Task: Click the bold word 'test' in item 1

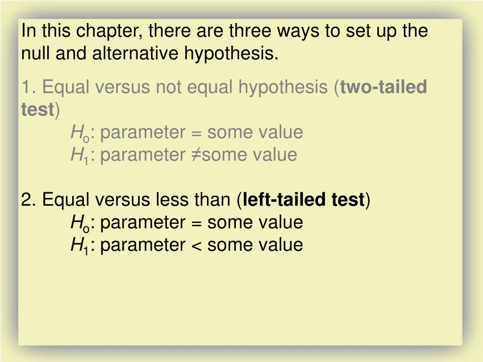Action: tap(38, 109)
